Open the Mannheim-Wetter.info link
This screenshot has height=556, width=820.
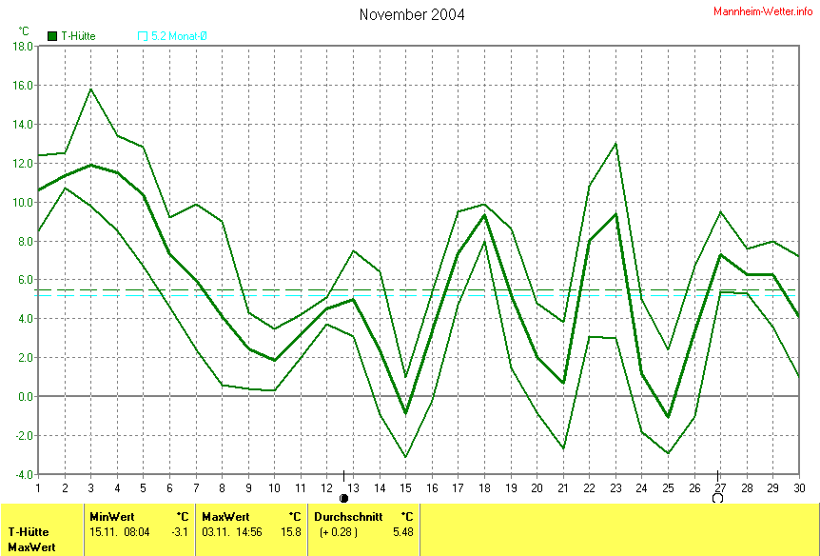(764, 11)
